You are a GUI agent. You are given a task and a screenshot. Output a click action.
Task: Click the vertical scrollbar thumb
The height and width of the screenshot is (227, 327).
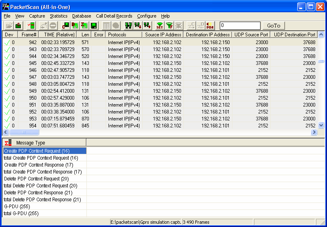(321, 61)
